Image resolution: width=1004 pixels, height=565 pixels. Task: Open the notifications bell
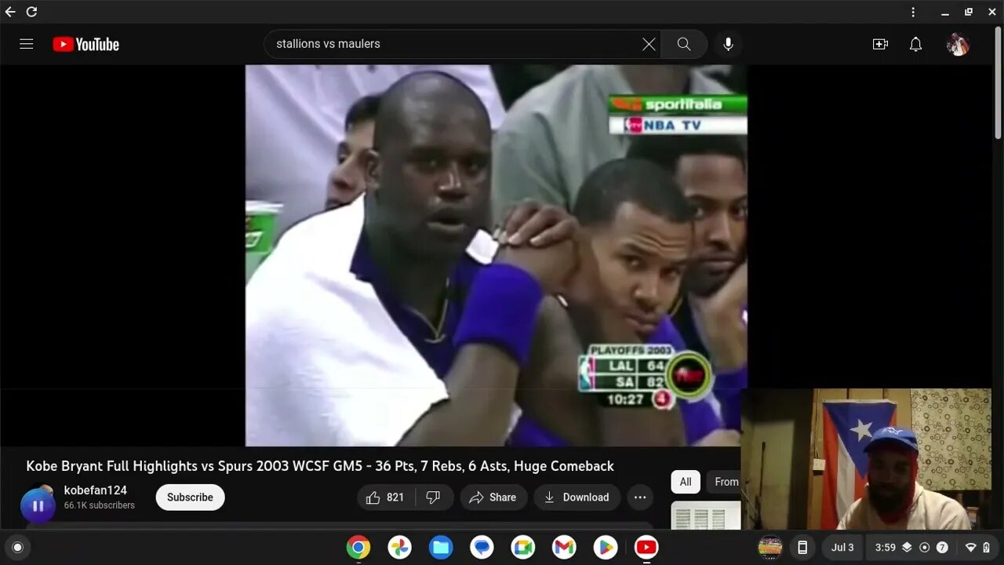(x=915, y=44)
